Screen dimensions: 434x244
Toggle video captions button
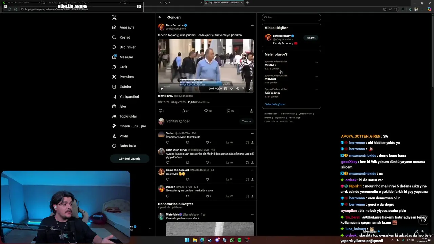(225, 89)
